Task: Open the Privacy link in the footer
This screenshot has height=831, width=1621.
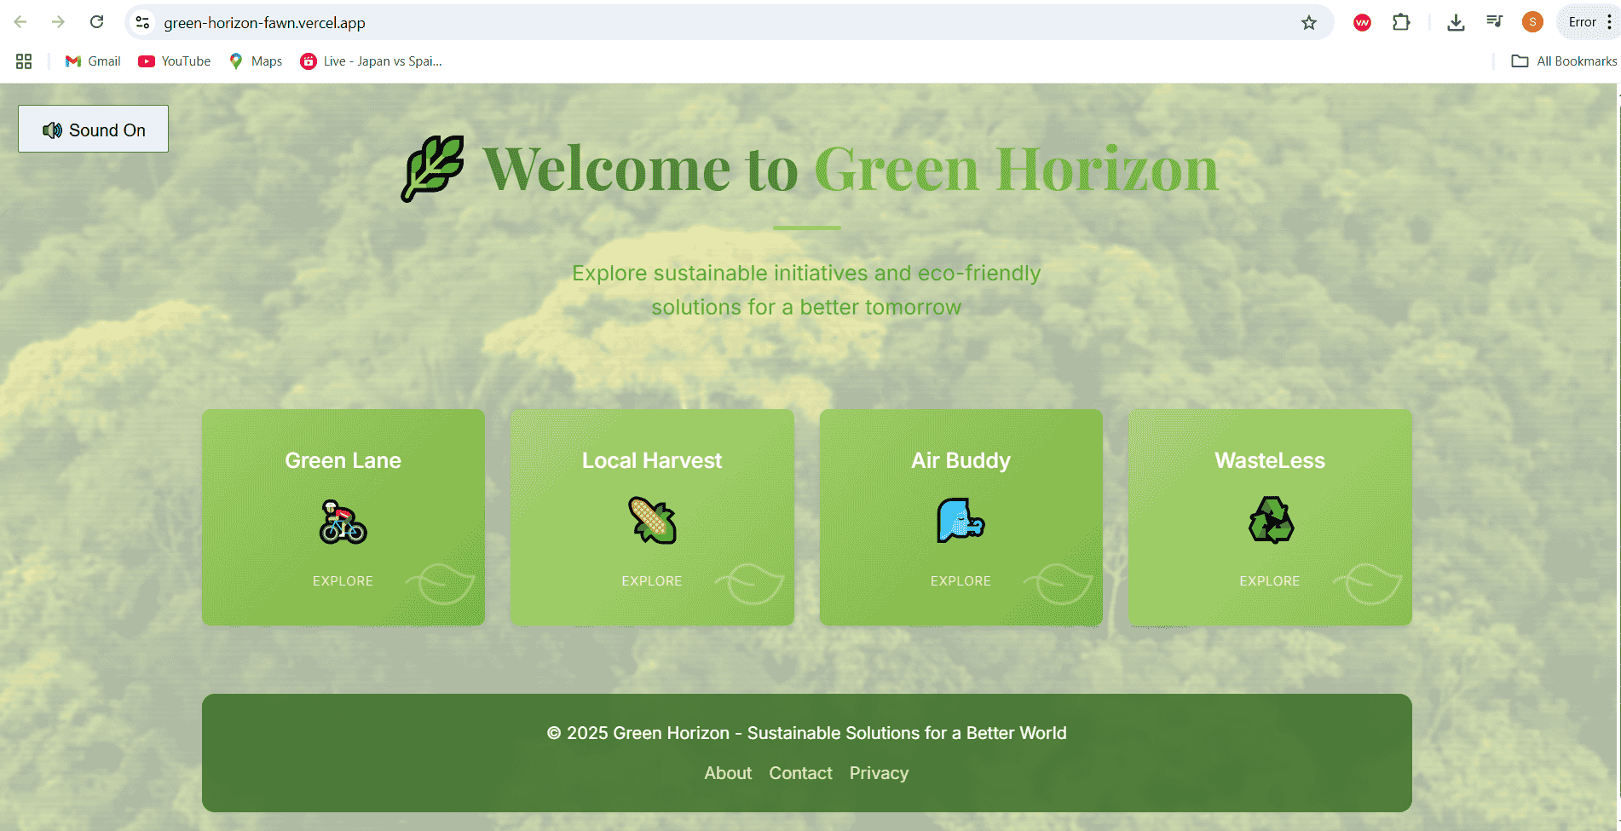Action: pyautogui.click(x=879, y=773)
